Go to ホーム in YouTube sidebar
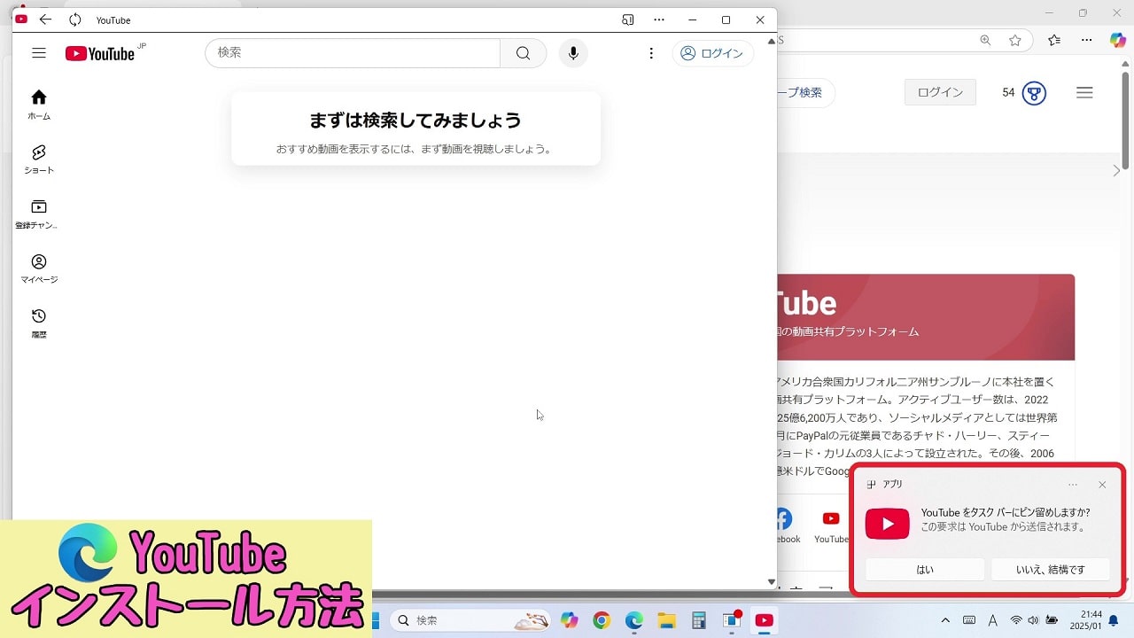The width and height of the screenshot is (1134, 638). pos(39,104)
